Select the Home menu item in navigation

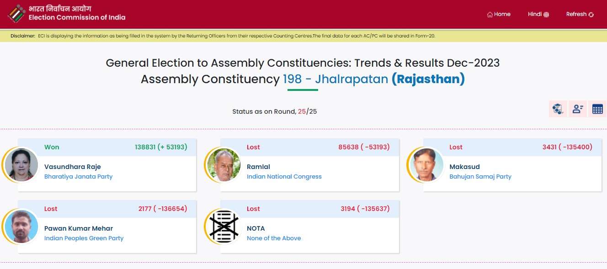pos(498,14)
